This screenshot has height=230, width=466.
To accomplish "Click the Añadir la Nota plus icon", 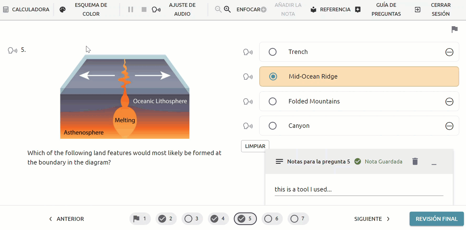I will click(x=264, y=10).
